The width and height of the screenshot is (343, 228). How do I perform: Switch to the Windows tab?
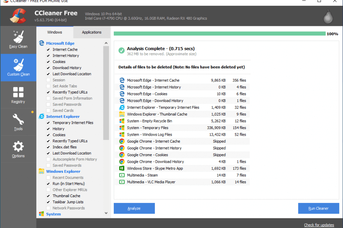pyautogui.click(x=55, y=32)
